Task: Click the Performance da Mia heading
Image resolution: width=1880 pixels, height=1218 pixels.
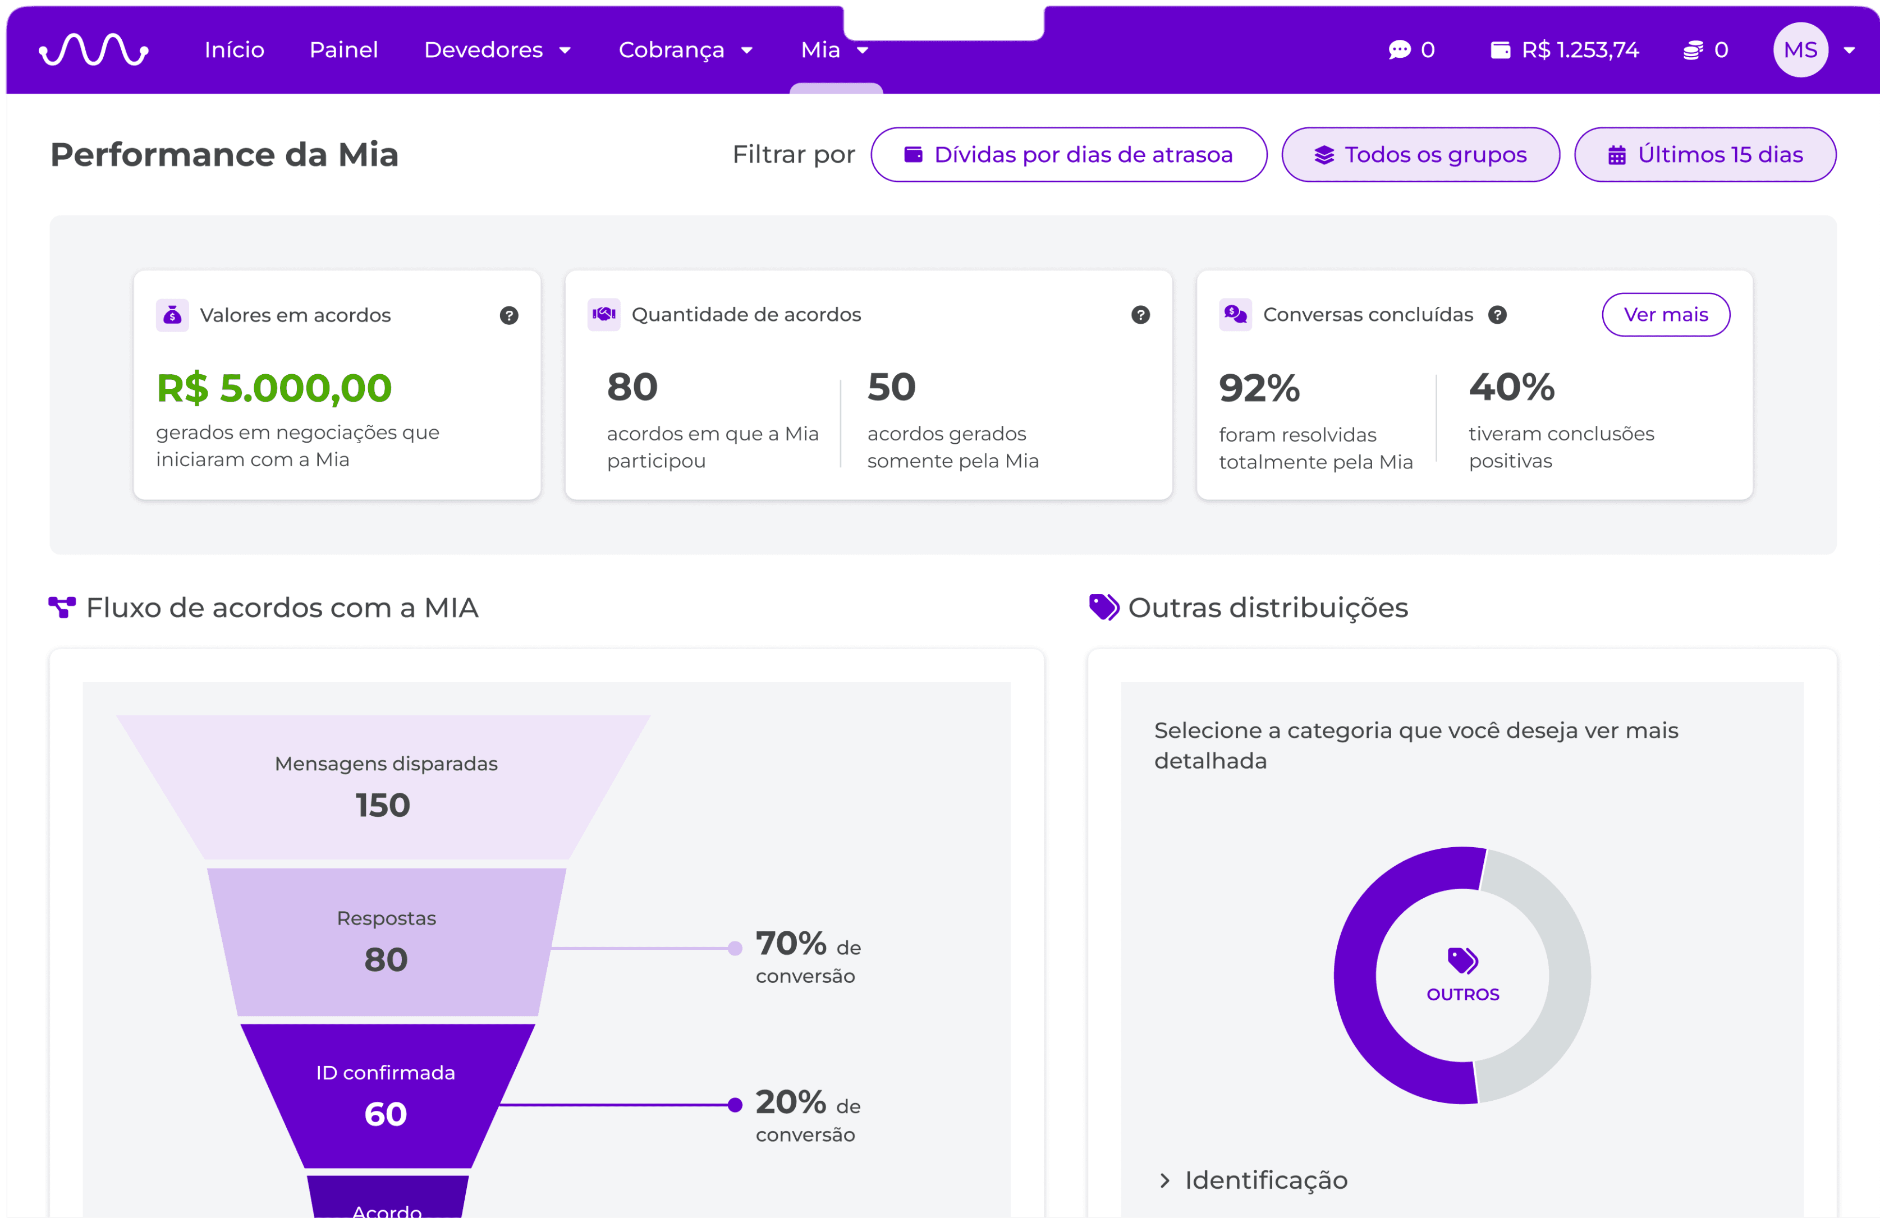Action: [224, 154]
